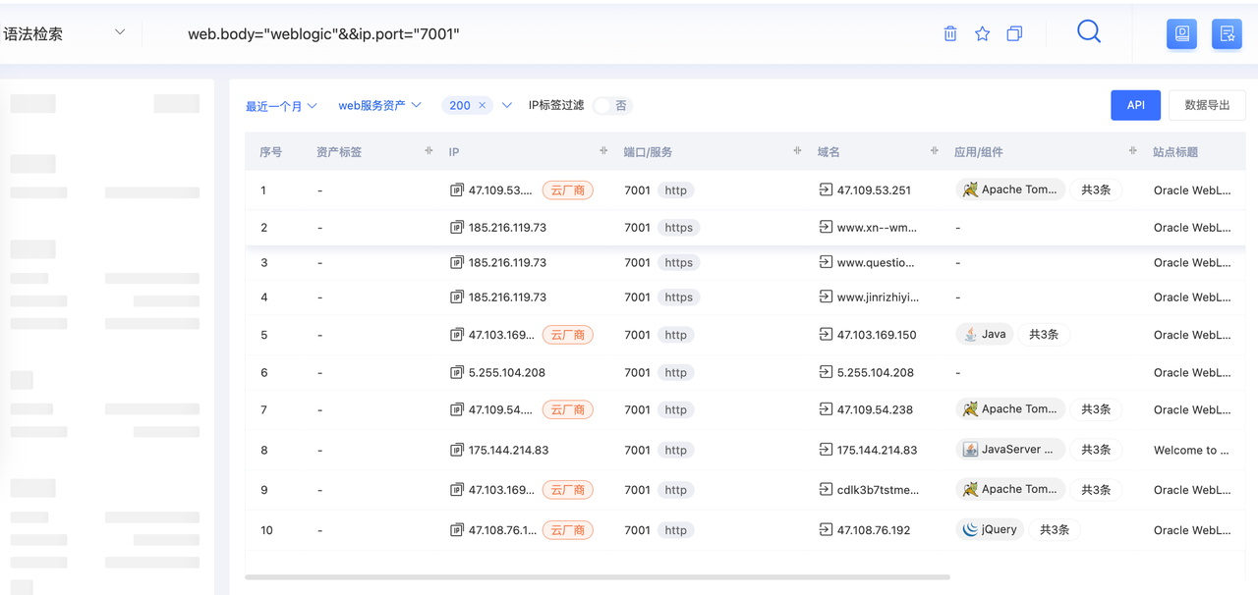Open the link icon beside domain 47.109.53.251
Image resolution: width=1258 pixels, height=595 pixels.
pyautogui.click(x=826, y=189)
